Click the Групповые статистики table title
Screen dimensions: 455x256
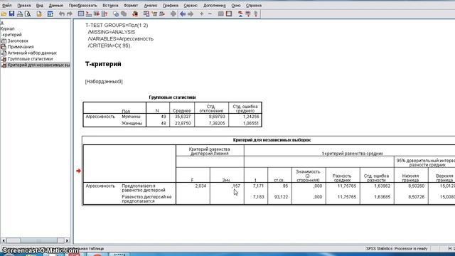click(172, 97)
